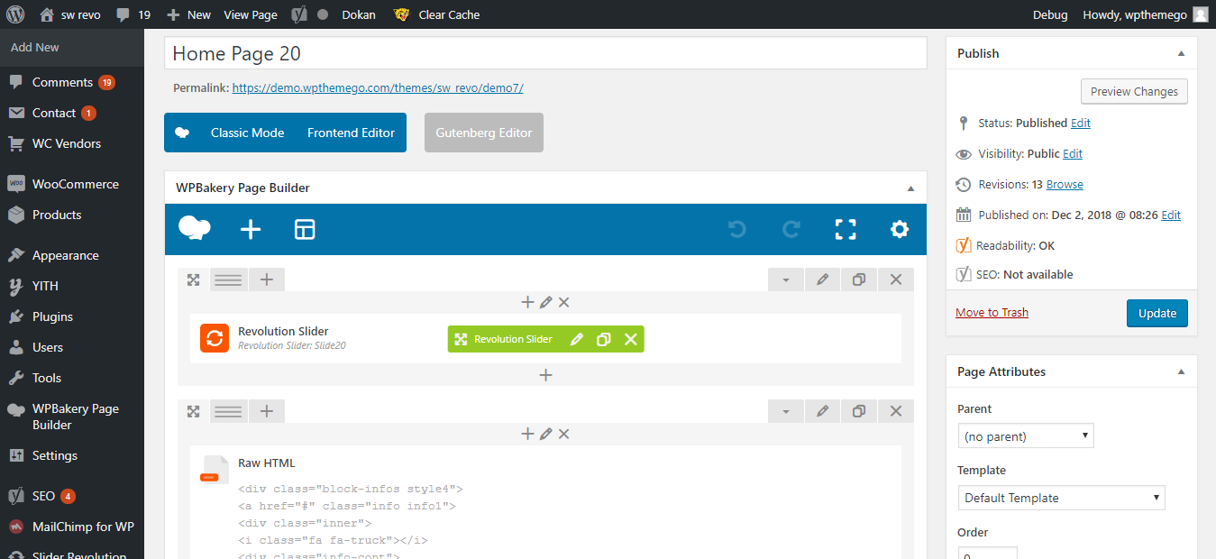Click Move to Trash link

(x=992, y=312)
